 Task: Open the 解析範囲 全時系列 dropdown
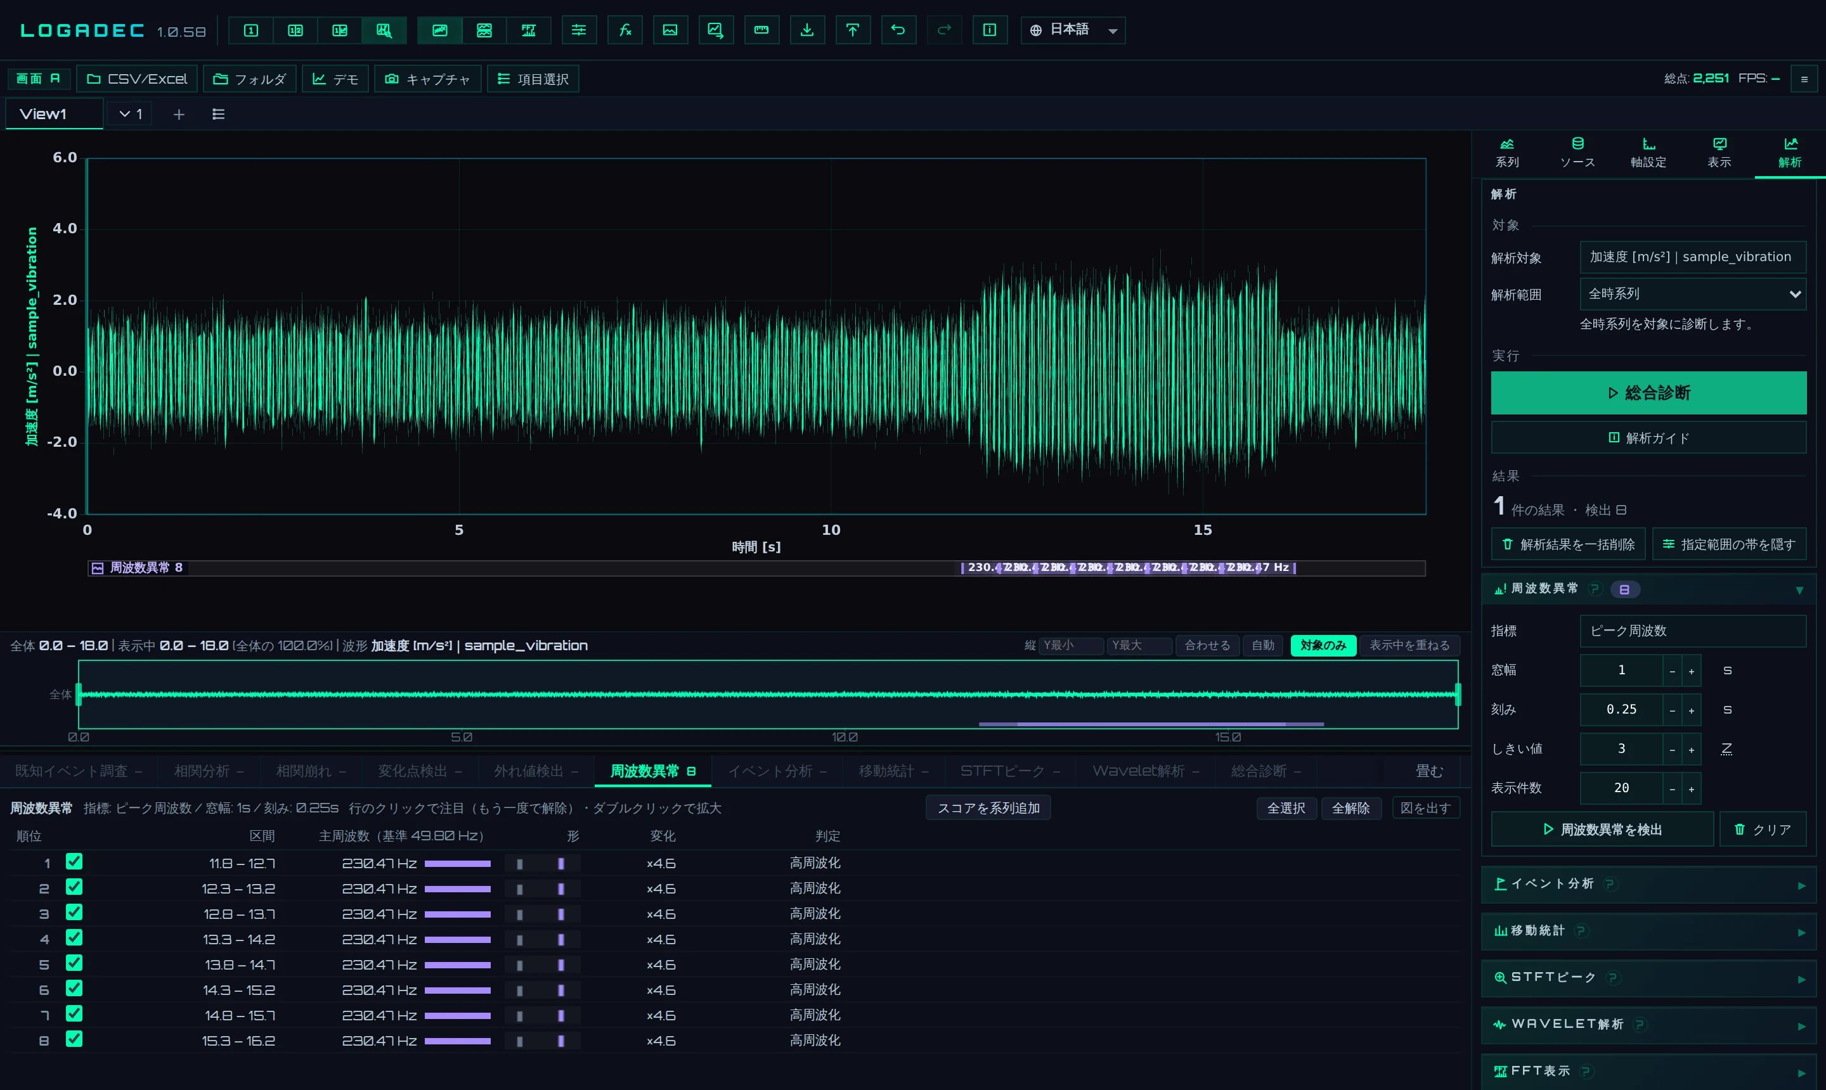coord(1692,294)
